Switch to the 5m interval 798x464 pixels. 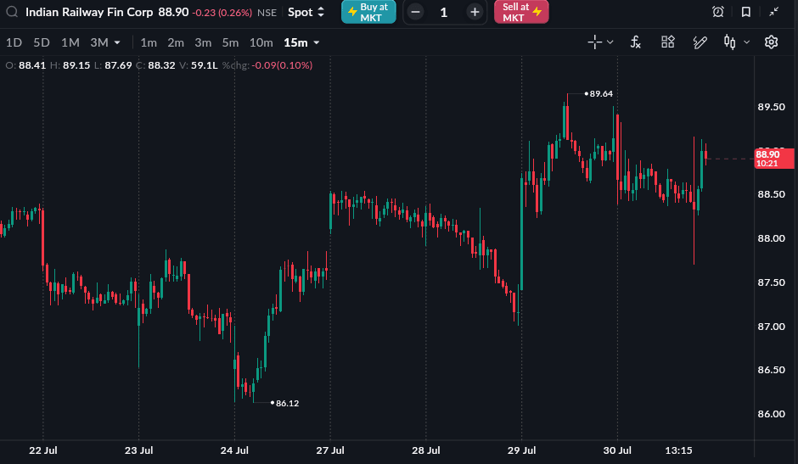(230, 42)
